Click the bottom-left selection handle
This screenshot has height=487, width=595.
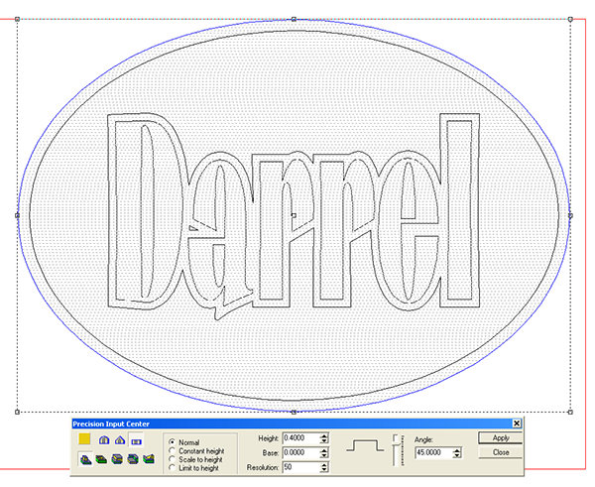coord(17,412)
